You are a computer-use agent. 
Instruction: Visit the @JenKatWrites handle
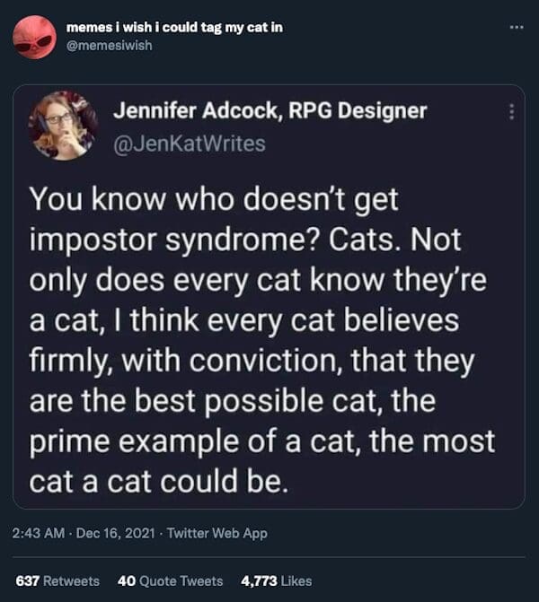(x=189, y=143)
